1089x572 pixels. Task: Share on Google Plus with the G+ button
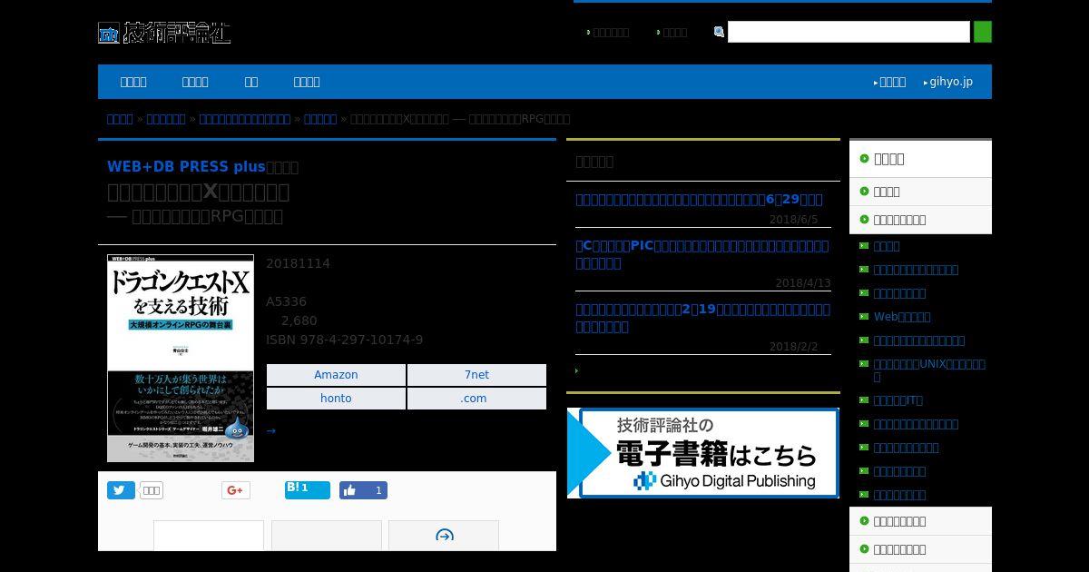[x=235, y=490]
